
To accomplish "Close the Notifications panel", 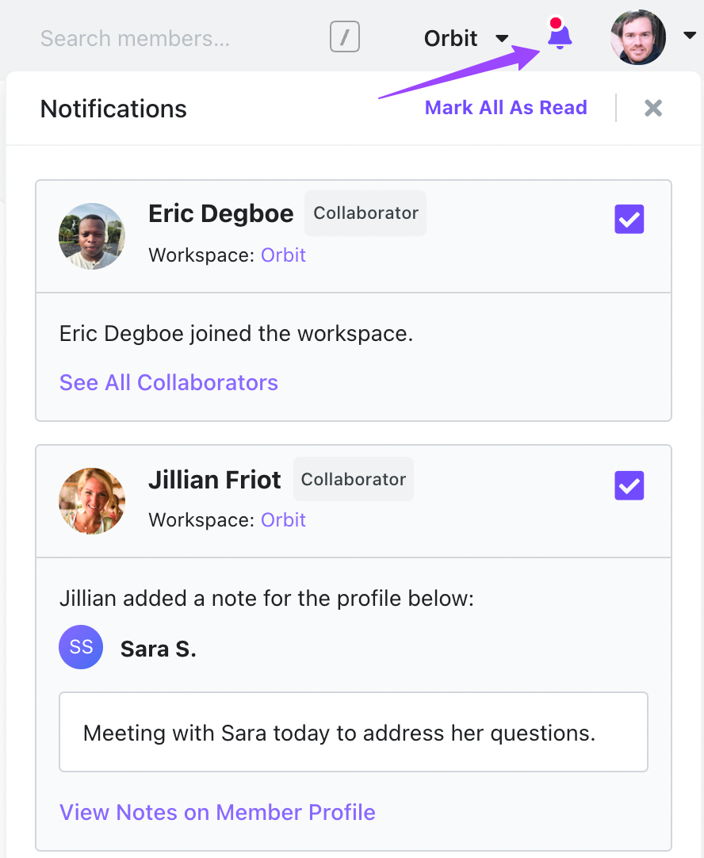I will coord(653,108).
